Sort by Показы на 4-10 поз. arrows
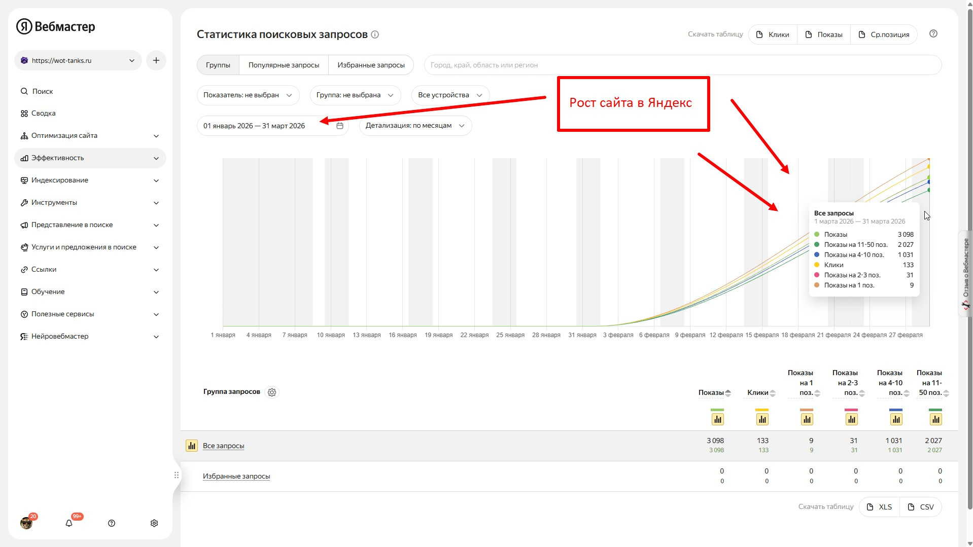This screenshot has width=973, height=547. (907, 393)
